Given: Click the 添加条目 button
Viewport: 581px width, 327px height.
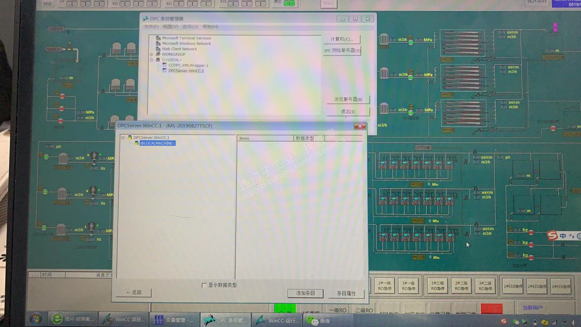Looking at the screenshot, I should click(305, 293).
